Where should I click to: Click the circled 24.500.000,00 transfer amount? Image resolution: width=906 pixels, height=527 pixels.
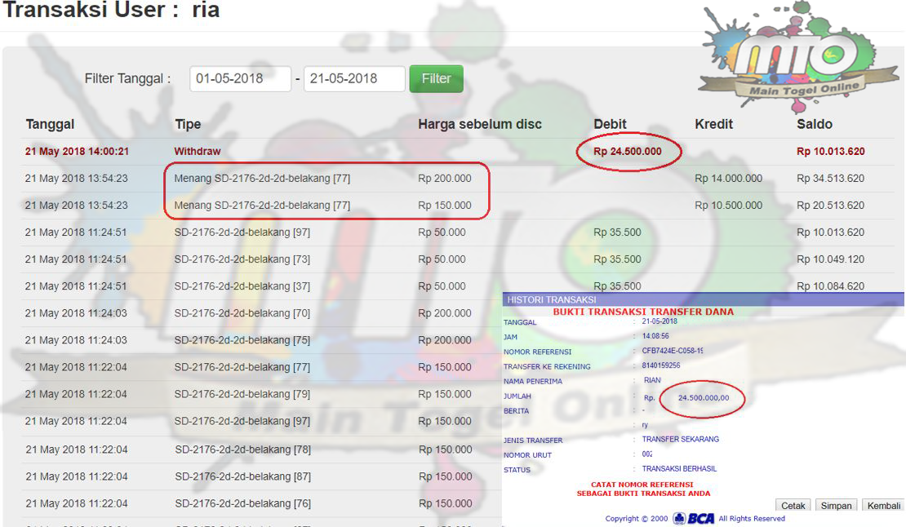coord(703,398)
